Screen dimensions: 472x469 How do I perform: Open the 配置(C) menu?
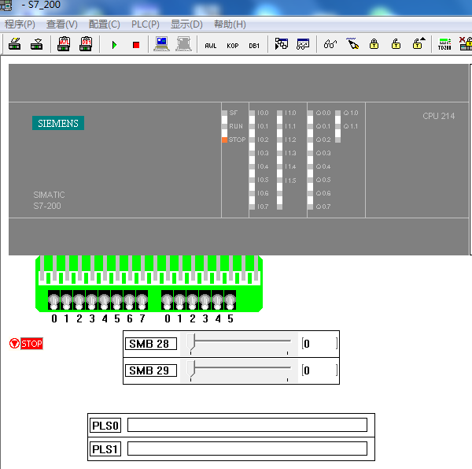[104, 24]
